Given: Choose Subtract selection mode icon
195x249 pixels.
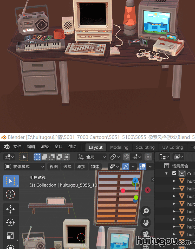Looking at the screenshot, I should coord(52,157).
